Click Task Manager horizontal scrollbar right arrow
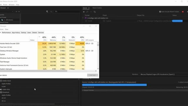Image resolution: width=188 pixels, height=106 pixels. 96,71
